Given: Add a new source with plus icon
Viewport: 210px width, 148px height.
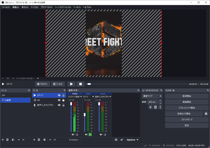Looking at the screenshot, I should [x=34, y=140].
